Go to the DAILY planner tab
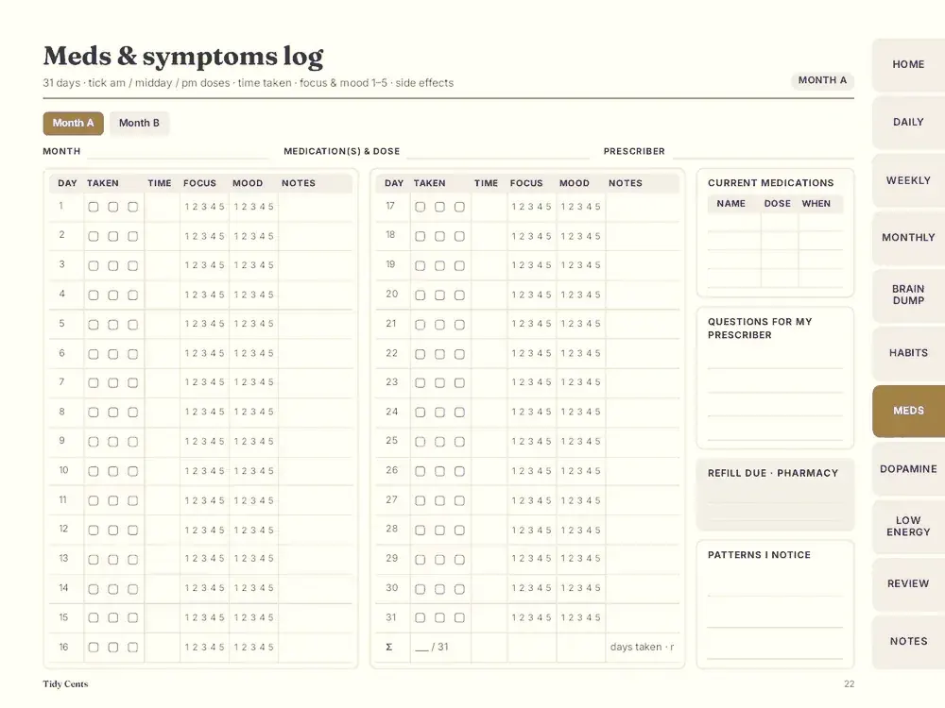 tap(908, 122)
